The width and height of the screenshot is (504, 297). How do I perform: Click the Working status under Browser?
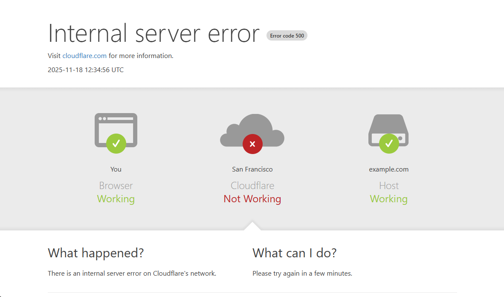[116, 199]
